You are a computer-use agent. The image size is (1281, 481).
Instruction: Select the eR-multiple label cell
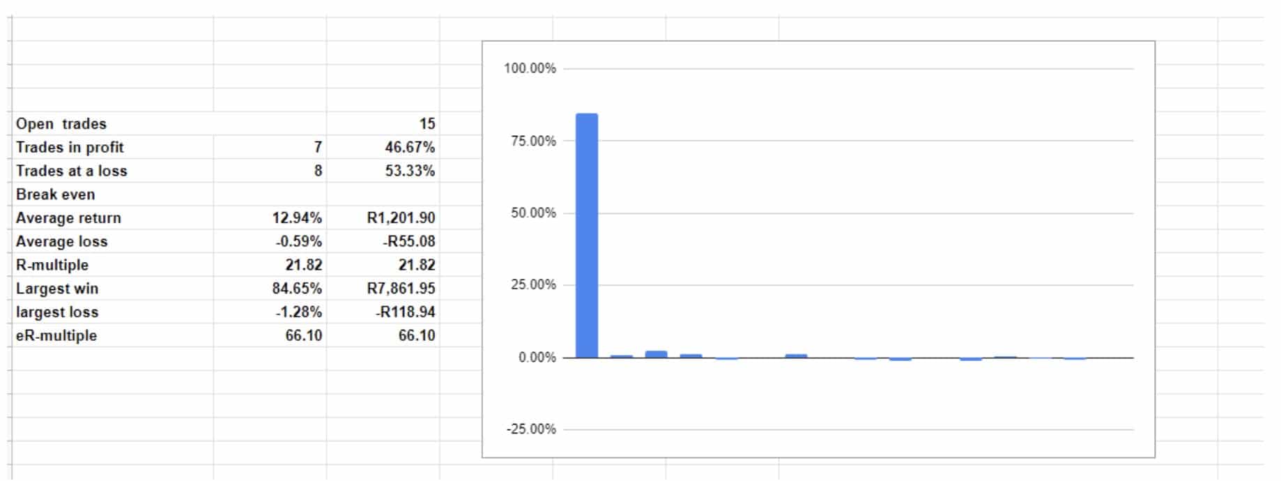tap(113, 336)
